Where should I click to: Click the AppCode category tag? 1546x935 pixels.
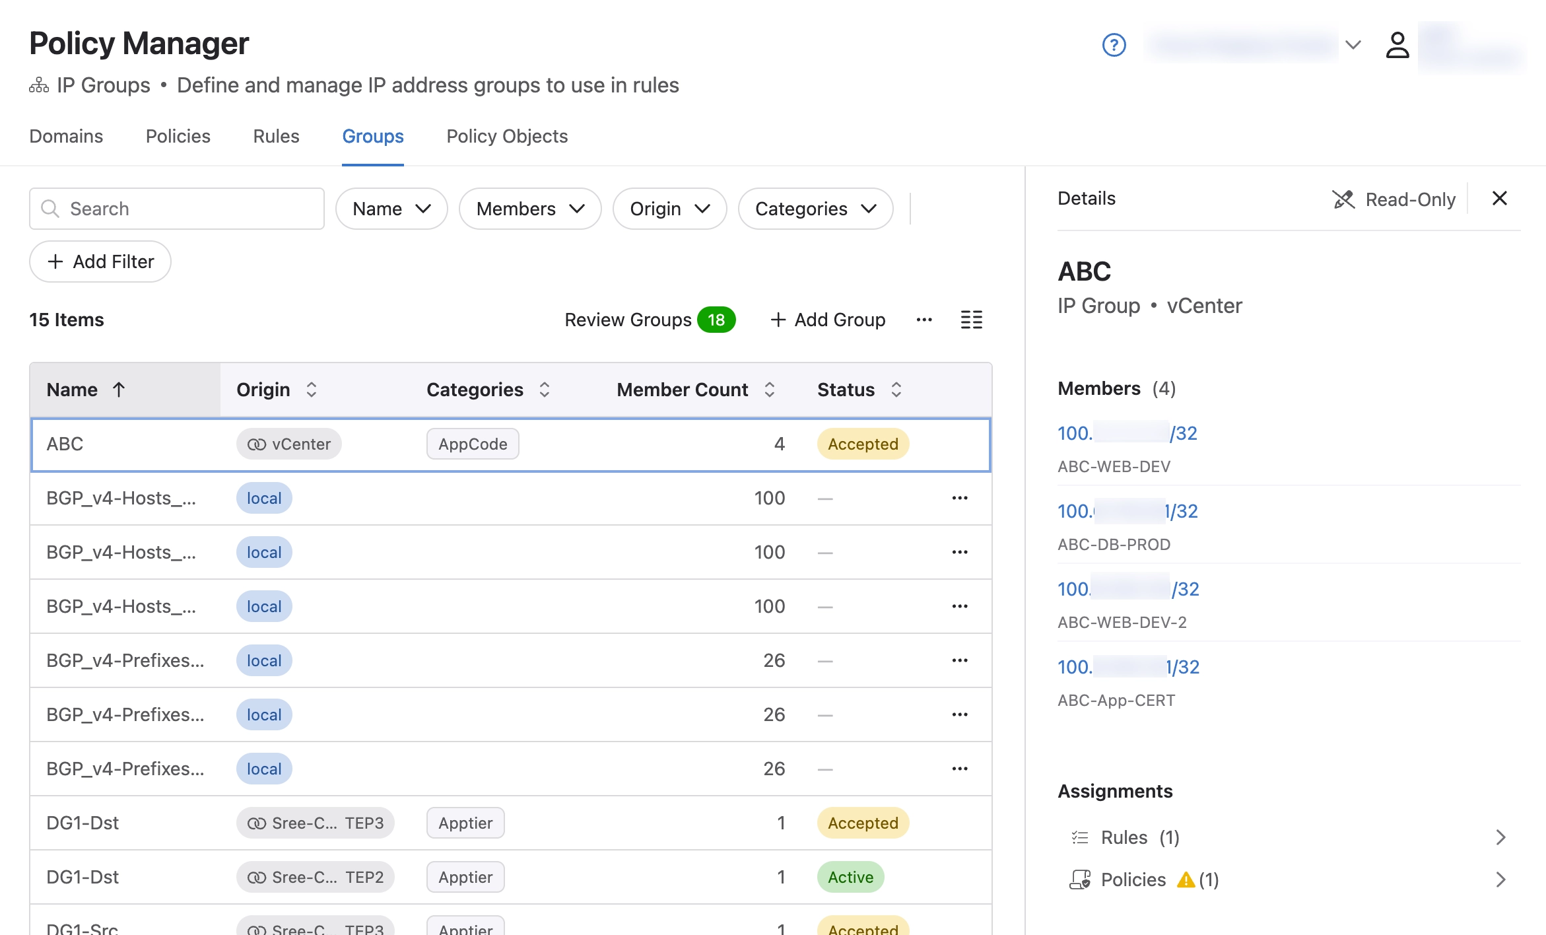[473, 444]
